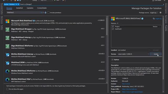Image resolution: width=168 pixels, height=94 pixels.
Task: Click the MtrDev.WebView2.WinForms package icon
Action: 8,71
